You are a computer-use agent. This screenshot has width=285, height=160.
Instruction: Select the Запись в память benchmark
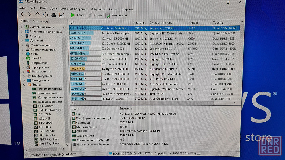click(x=49, y=93)
